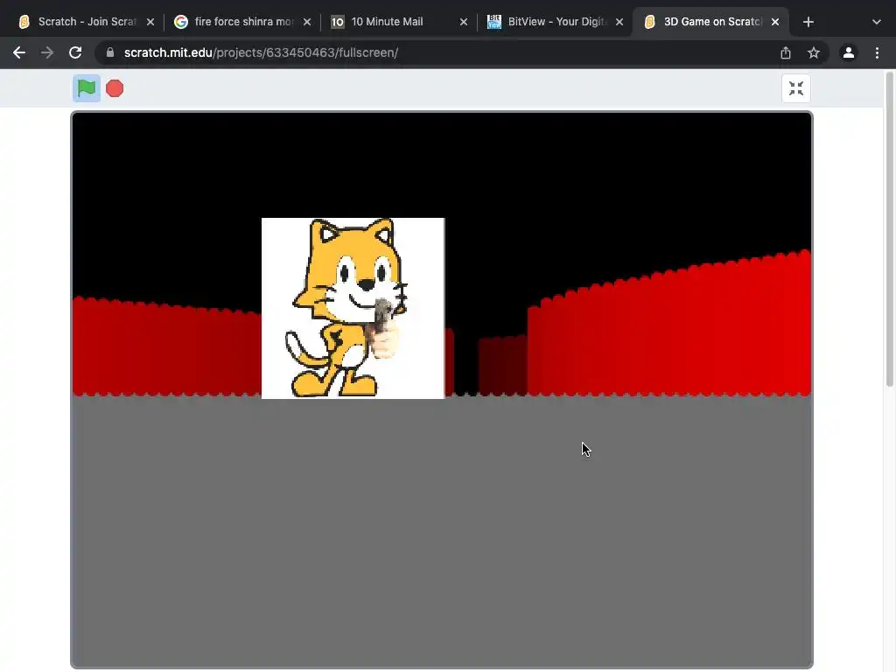Switch to the fire force shinra Google tab

pos(243,22)
